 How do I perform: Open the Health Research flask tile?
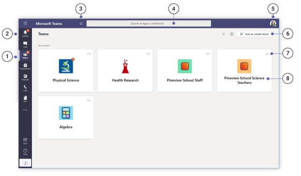(x=125, y=66)
